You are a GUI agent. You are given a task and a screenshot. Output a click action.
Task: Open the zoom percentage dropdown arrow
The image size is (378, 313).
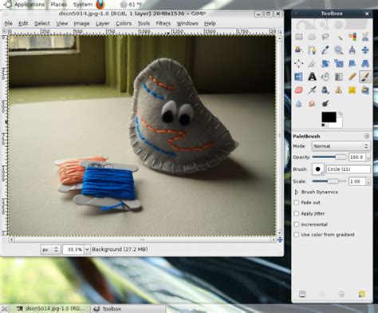point(87,250)
